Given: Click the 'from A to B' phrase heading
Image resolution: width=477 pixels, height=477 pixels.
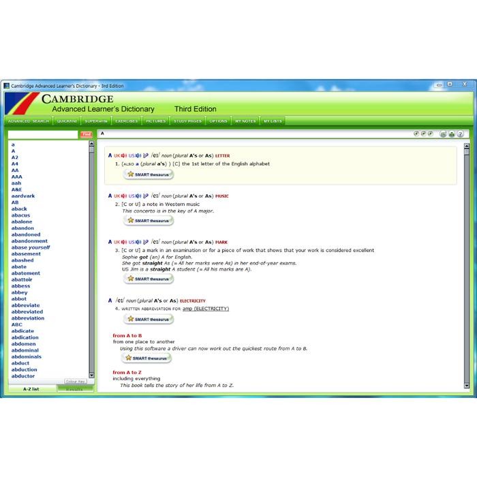Looking at the screenshot, I should 127,335.
